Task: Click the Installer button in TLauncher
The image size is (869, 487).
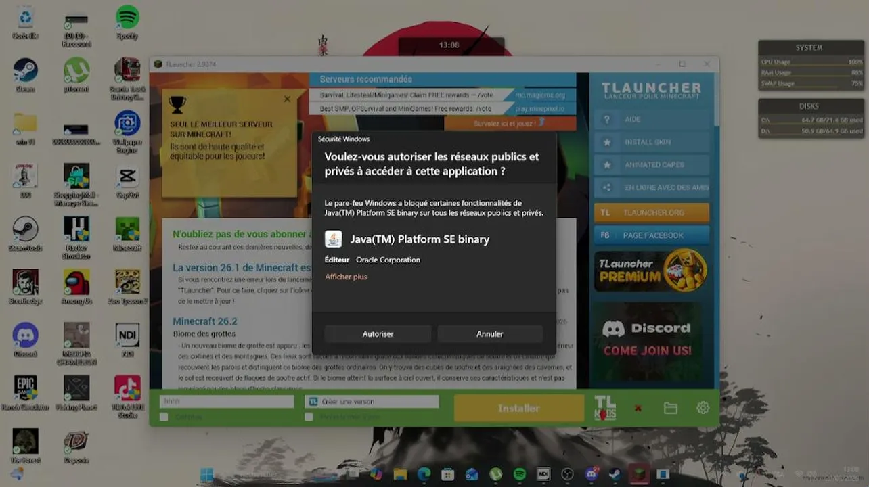Action: 519,409
